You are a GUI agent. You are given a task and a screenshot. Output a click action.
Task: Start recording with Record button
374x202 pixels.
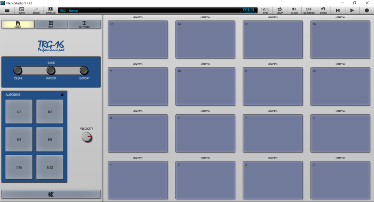(x=367, y=10)
